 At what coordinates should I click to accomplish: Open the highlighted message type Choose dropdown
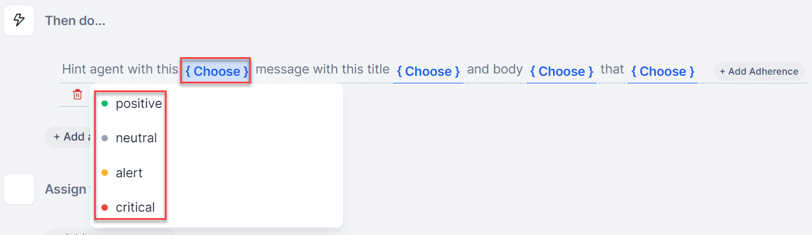tap(216, 71)
